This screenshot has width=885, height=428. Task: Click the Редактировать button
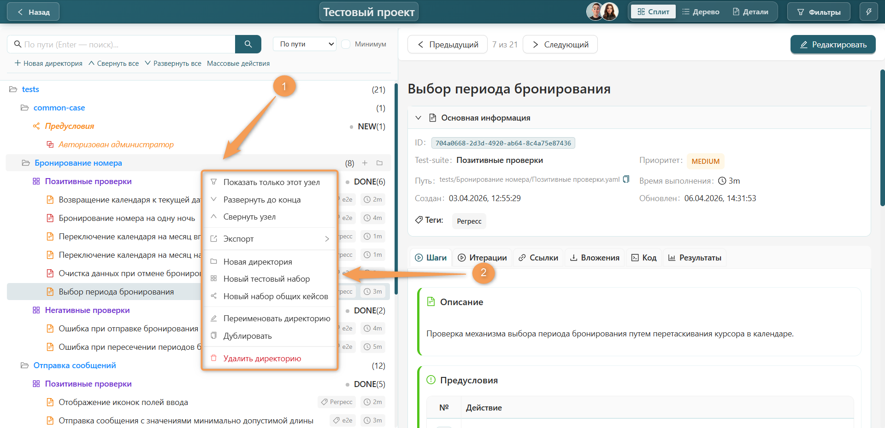pos(833,45)
